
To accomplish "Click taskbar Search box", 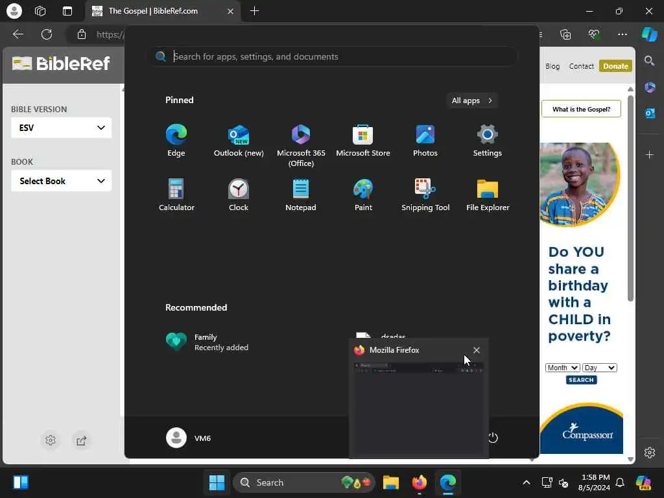I will [x=304, y=482].
